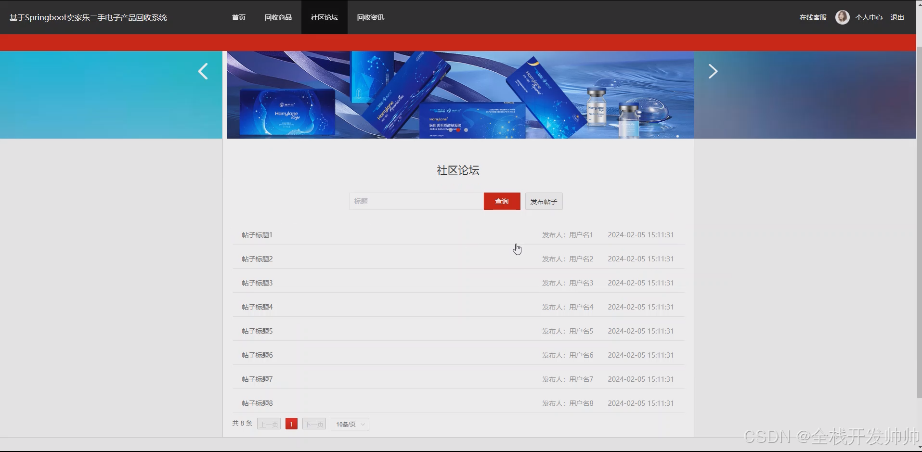Open the 回收资讯 nav tab
The image size is (922, 452).
tap(371, 17)
